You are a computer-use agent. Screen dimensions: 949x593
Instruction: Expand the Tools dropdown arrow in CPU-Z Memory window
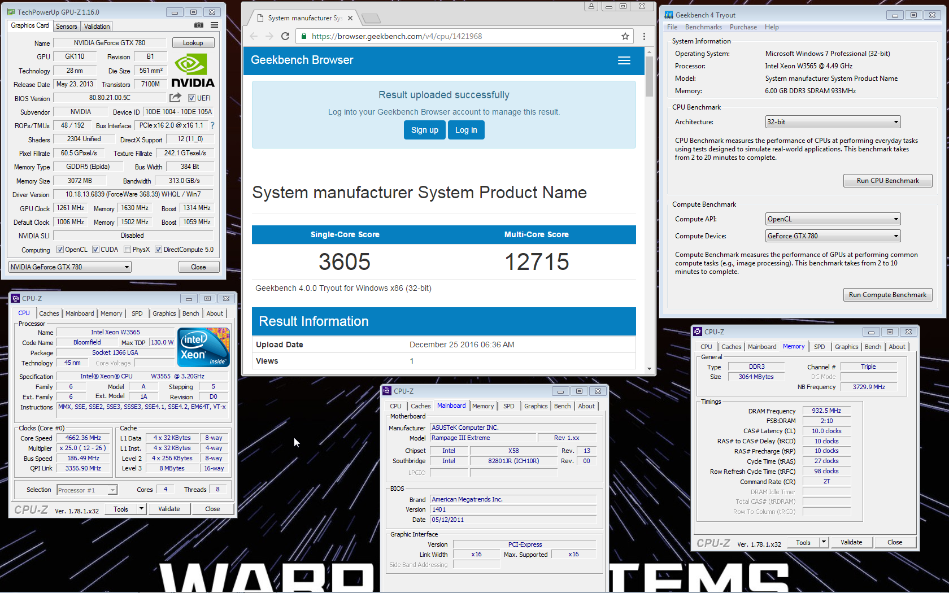click(824, 542)
